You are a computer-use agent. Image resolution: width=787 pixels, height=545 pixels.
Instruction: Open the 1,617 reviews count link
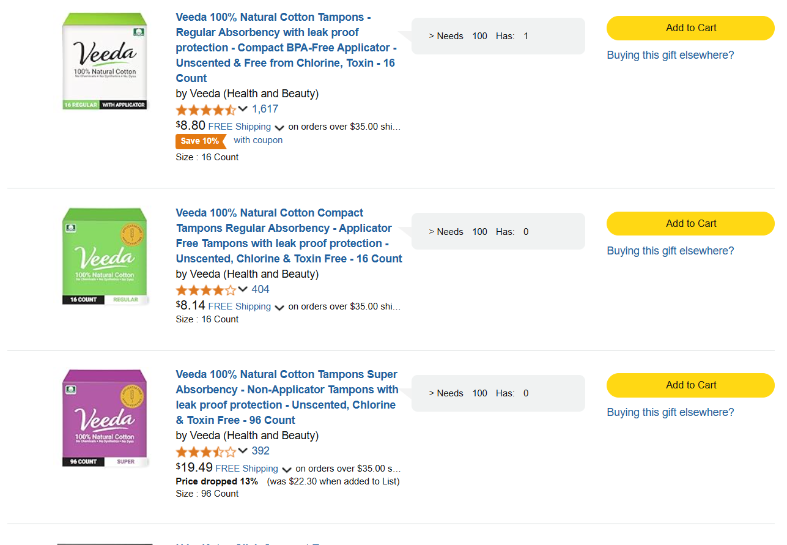(265, 109)
